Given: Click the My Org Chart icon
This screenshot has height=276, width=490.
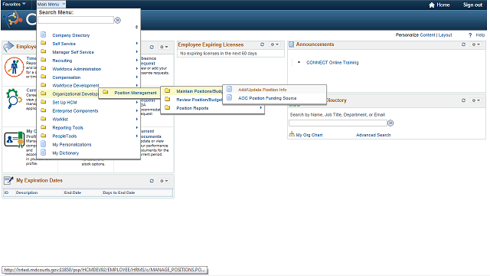Looking at the screenshot, I should 292,135.
